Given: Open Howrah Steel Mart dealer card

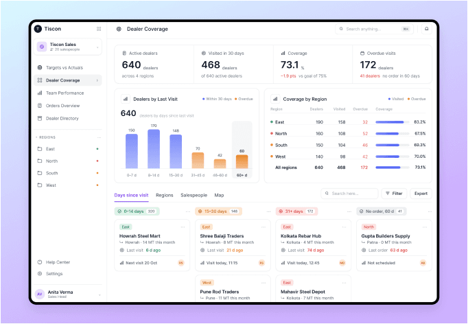Looking at the screenshot, I should pos(152,245).
